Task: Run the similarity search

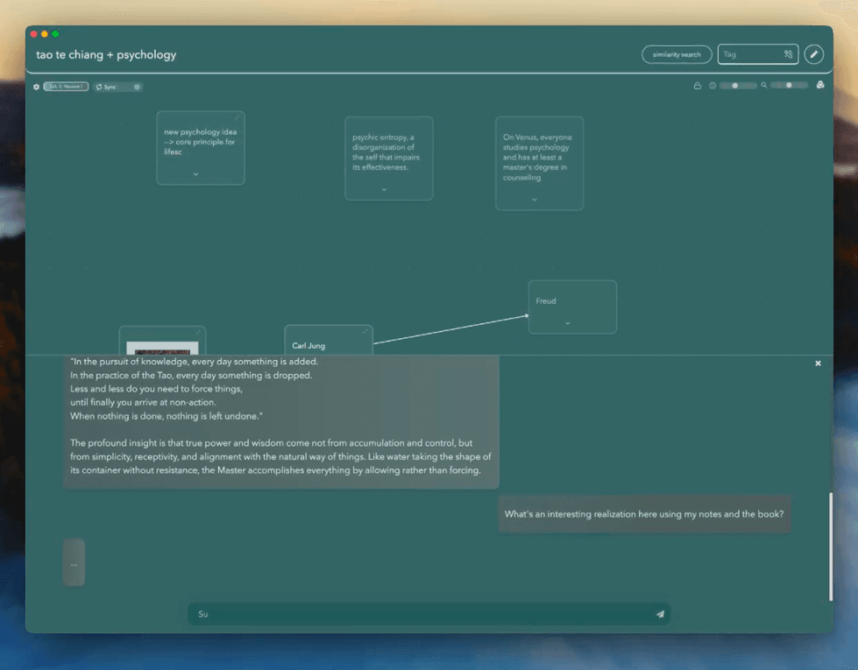Action: (x=677, y=54)
